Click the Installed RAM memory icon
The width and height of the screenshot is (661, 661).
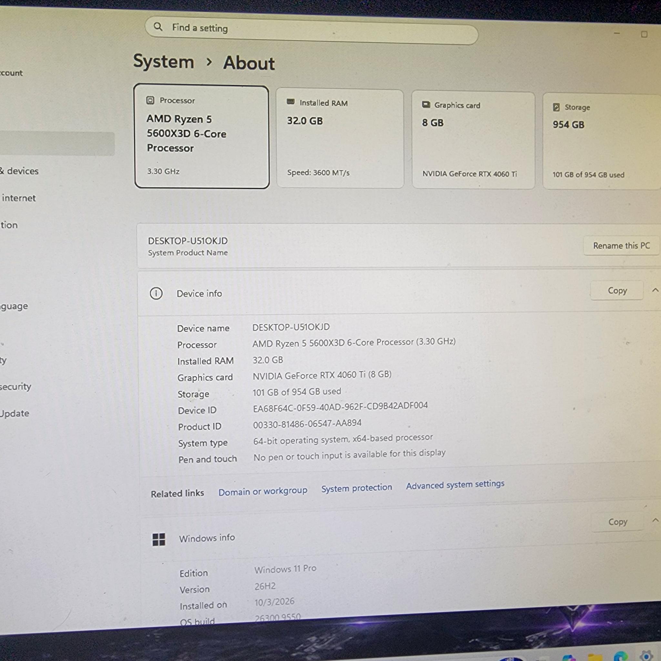coord(290,102)
